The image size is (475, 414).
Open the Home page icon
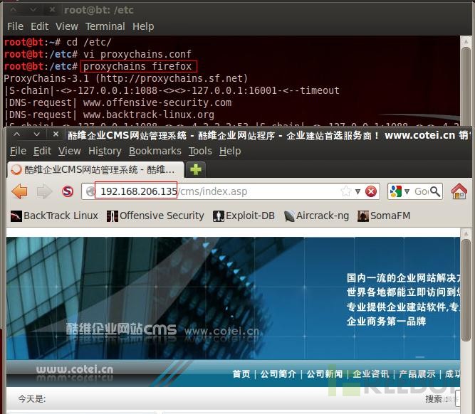459,191
